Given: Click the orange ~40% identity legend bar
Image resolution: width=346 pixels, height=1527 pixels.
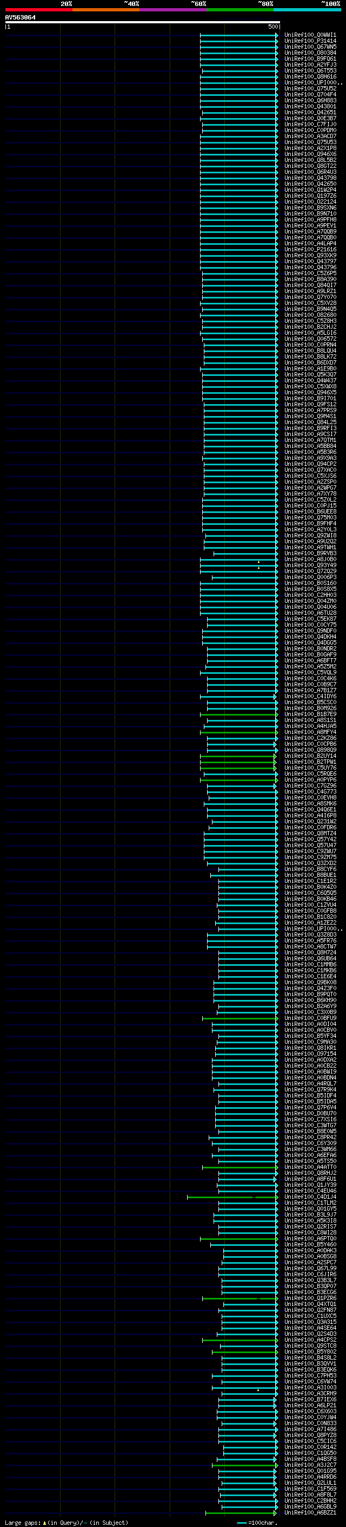Looking at the screenshot, I should [106, 10].
